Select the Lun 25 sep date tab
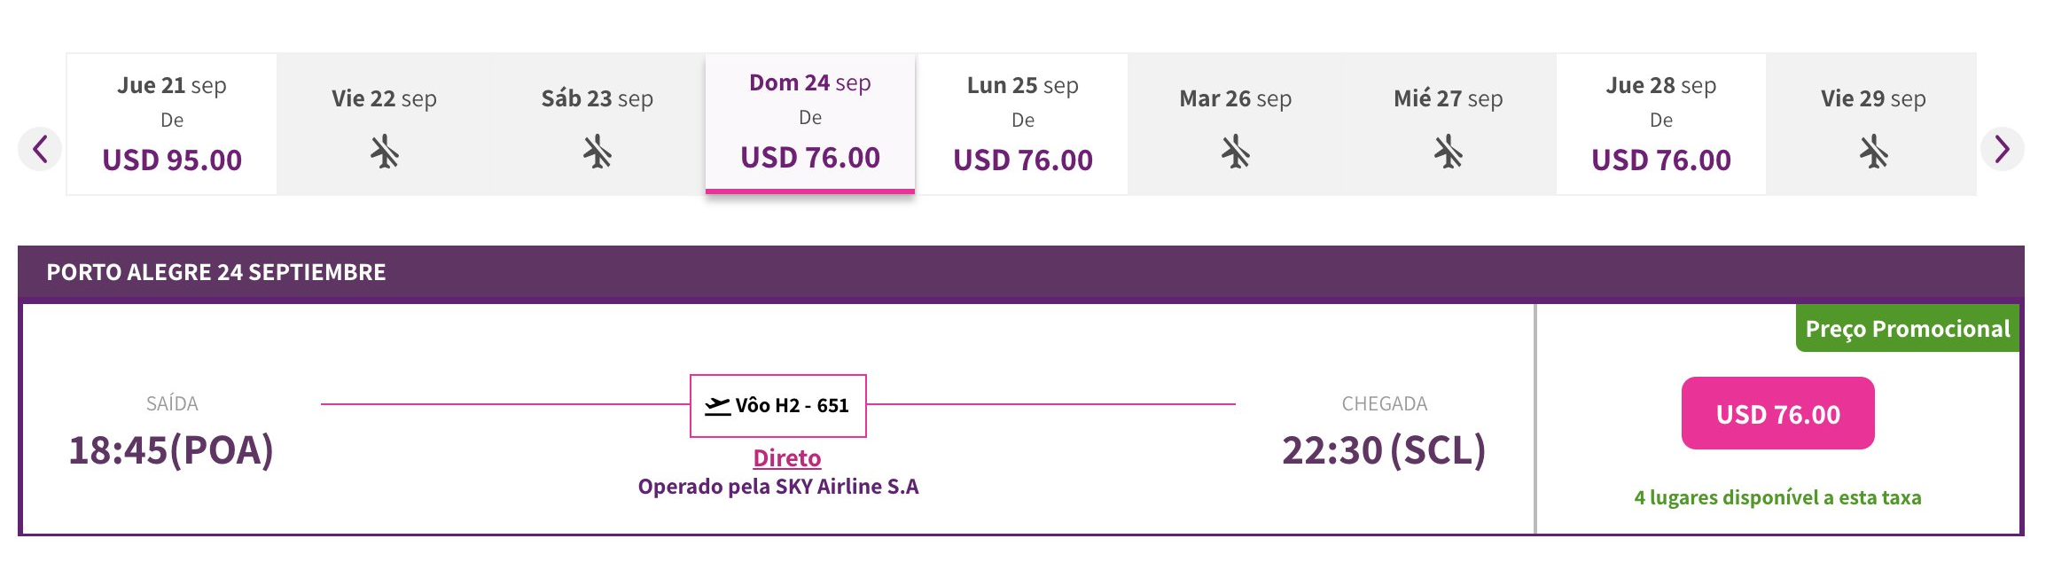 pyautogui.click(x=1023, y=124)
